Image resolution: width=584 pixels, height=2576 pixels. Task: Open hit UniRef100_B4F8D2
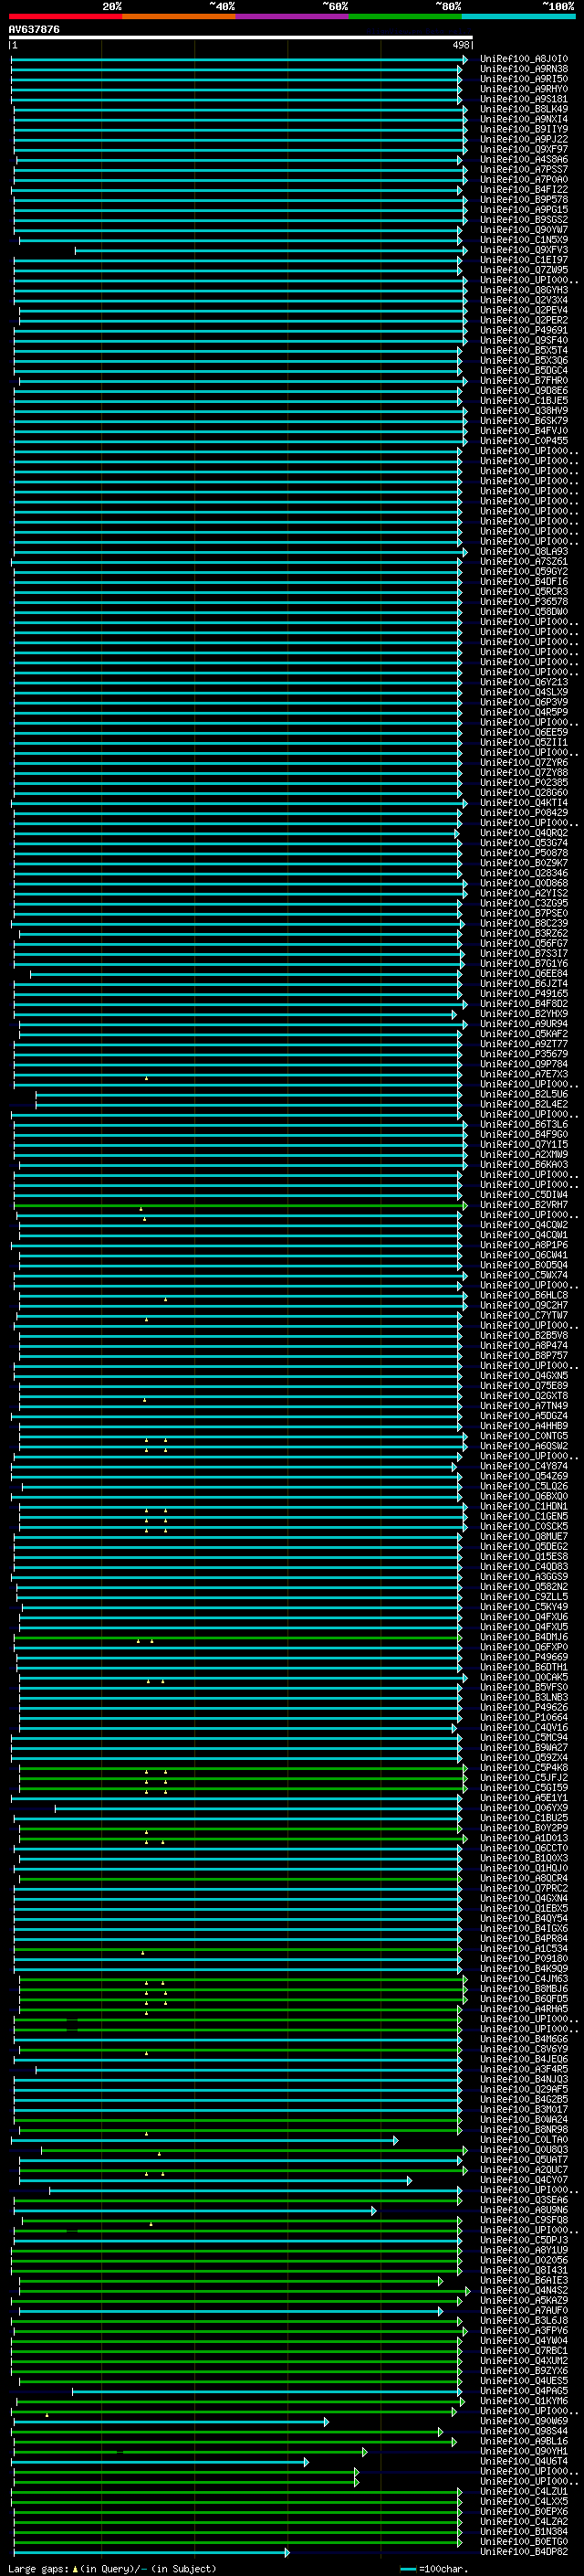(524, 1004)
